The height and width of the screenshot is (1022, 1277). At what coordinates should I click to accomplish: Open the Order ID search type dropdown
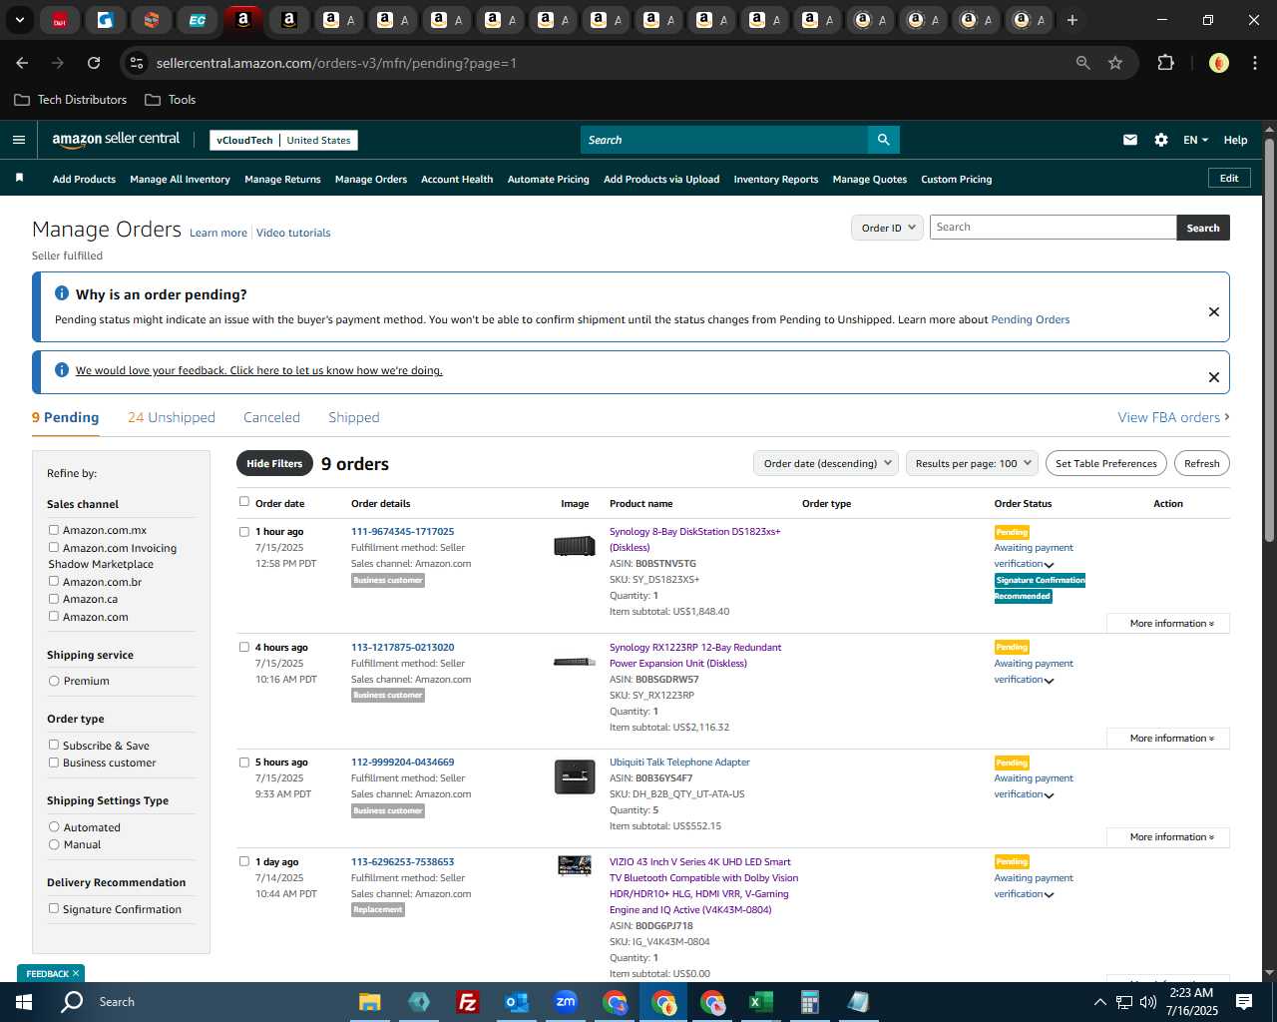[x=887, y=228]
